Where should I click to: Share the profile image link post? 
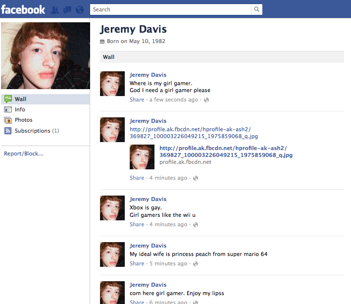(137, 178)
